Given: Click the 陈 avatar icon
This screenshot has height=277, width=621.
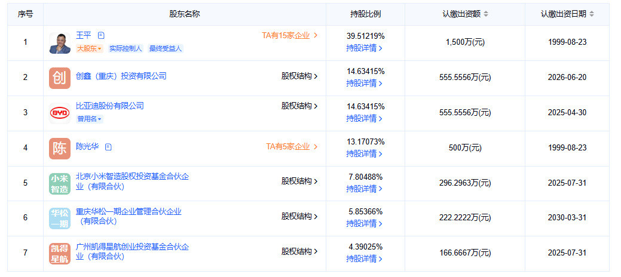Looking at the screenshot, I should tap(60, 149).
